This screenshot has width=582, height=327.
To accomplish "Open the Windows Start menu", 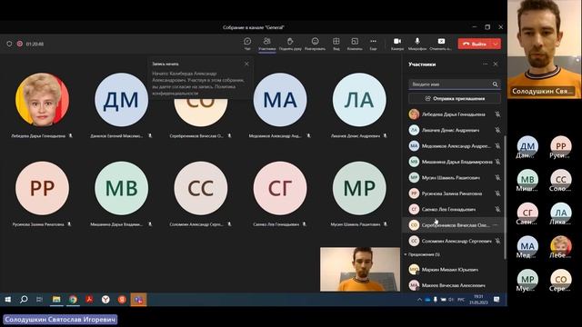I will (8, 299).
